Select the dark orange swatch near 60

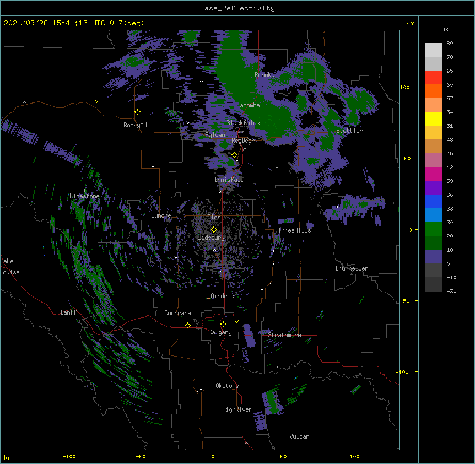tap(433, 91)
